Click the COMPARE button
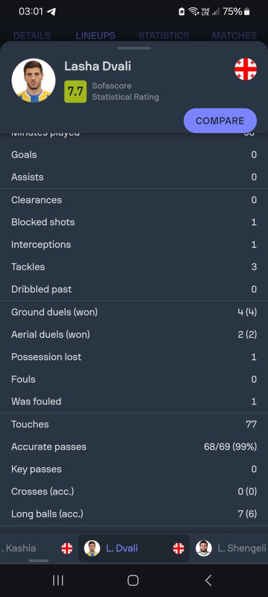268x597 pixels. (220, 121)
